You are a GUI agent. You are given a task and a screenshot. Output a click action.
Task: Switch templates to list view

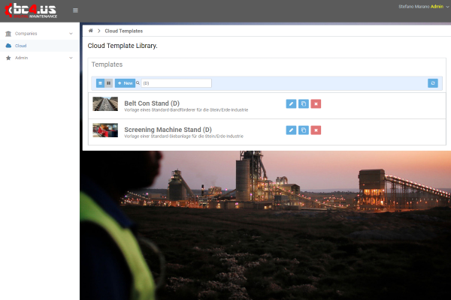100,83
